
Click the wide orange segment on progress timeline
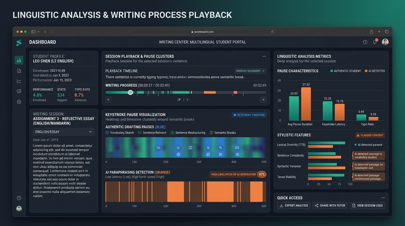coord(210,92)
